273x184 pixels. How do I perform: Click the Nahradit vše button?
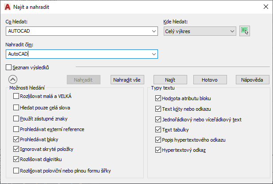127,79
